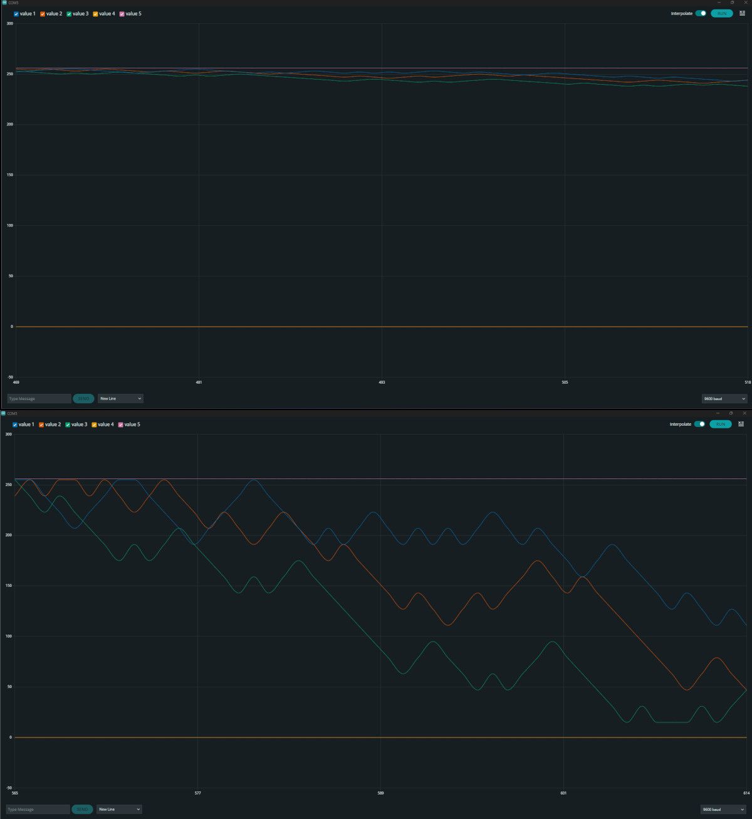Click the RUN button in the lower plotter

coord(721,424)
